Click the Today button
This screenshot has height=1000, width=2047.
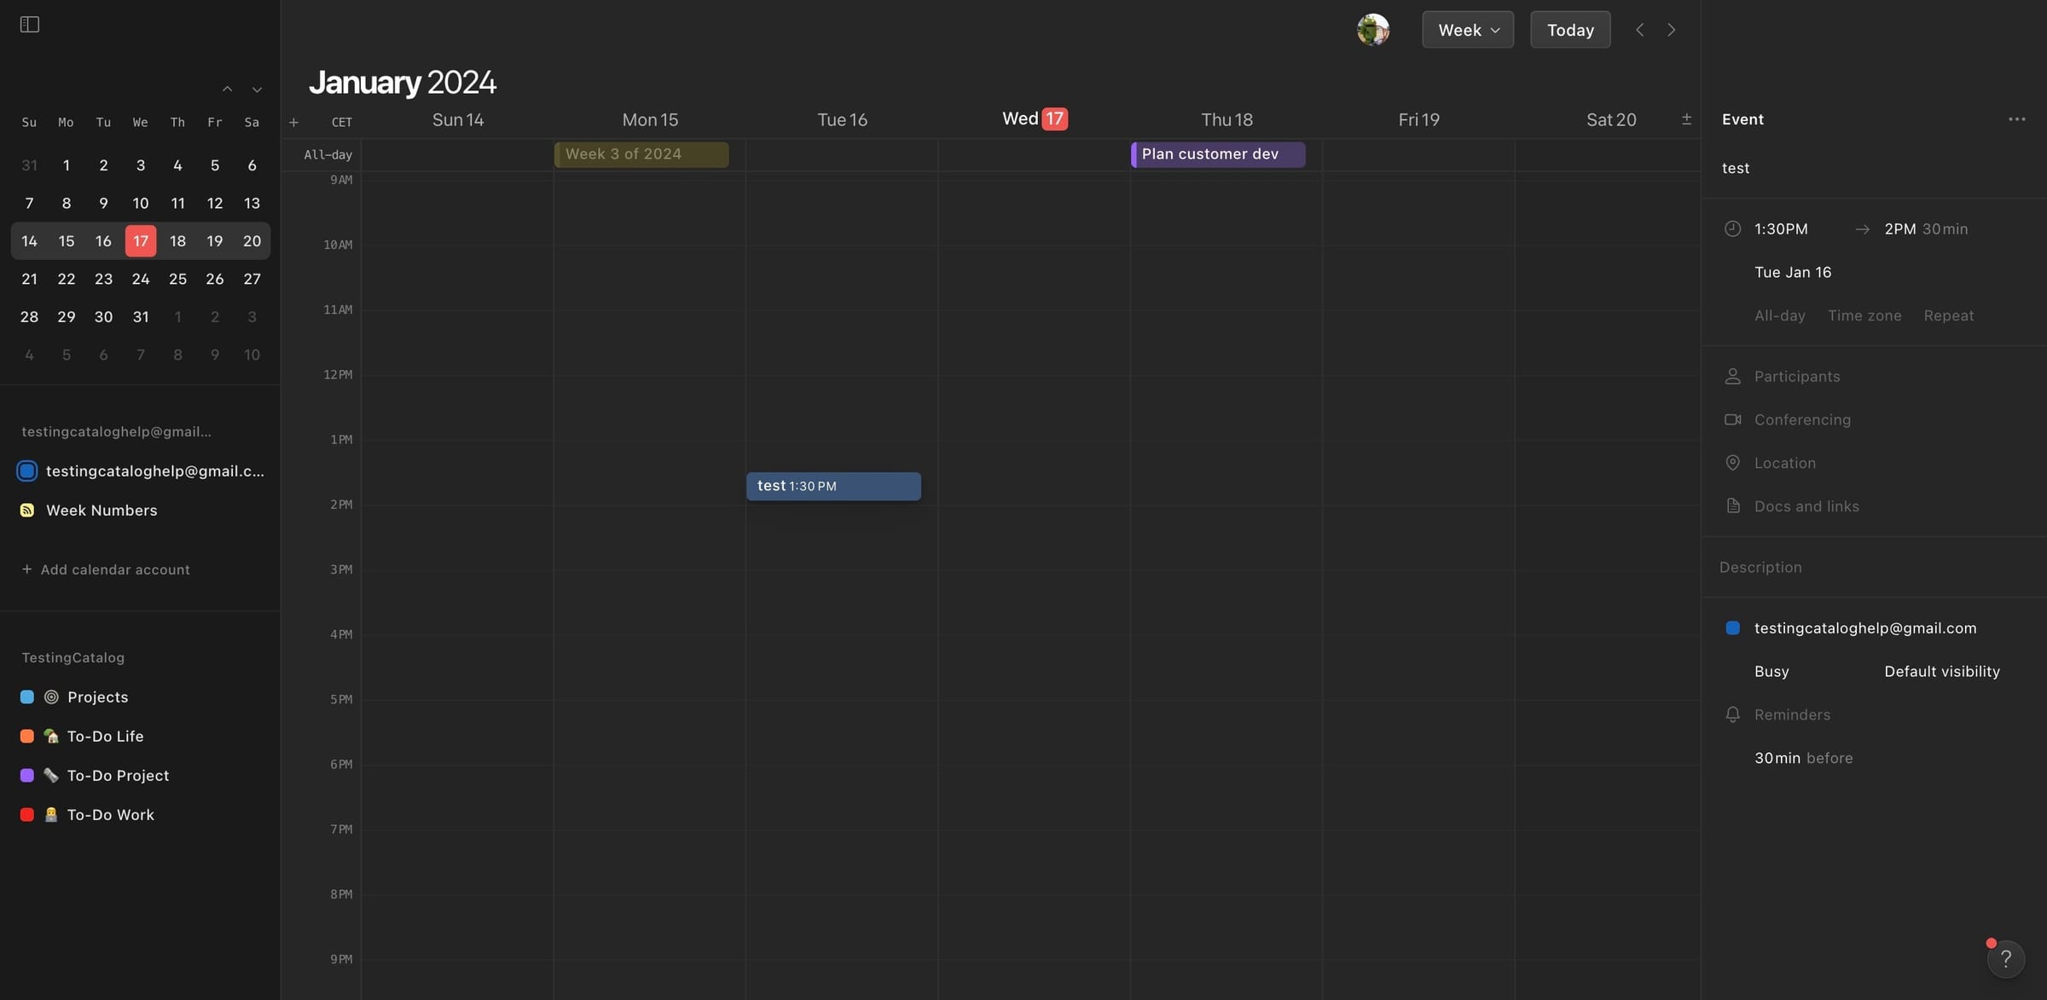(x=1569, y=30)
